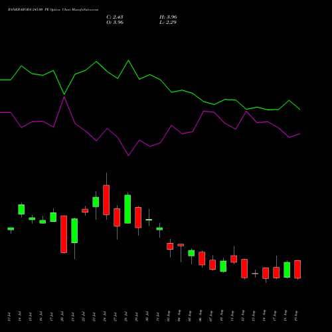Select the high value H: 3.96

tap(168, 17)
